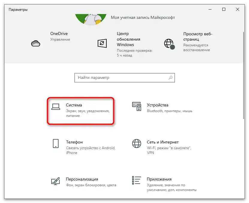Click Связать устройство с Android, iPhone text
Image resolution: width=249 pixels, height=203 pixels.
pyautogui.click(x=91, y=150)
